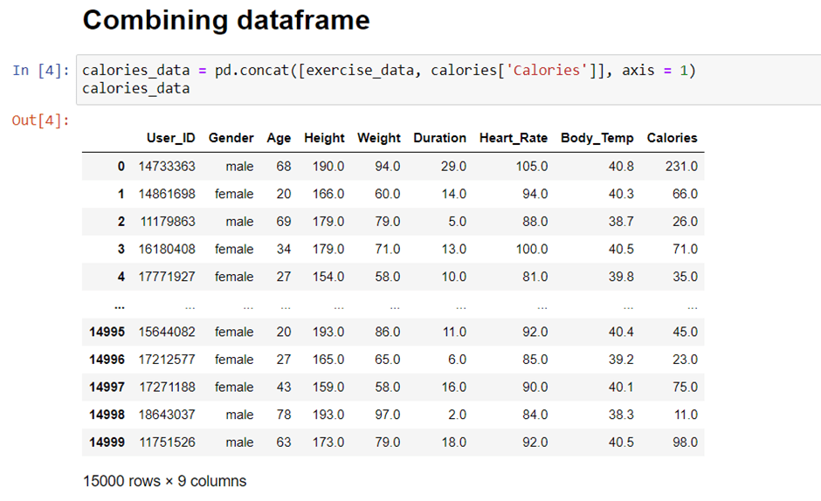Click row index 14999
Image resolution: width=821 pixels, height=501 pixels.
[x=107, y=443]
